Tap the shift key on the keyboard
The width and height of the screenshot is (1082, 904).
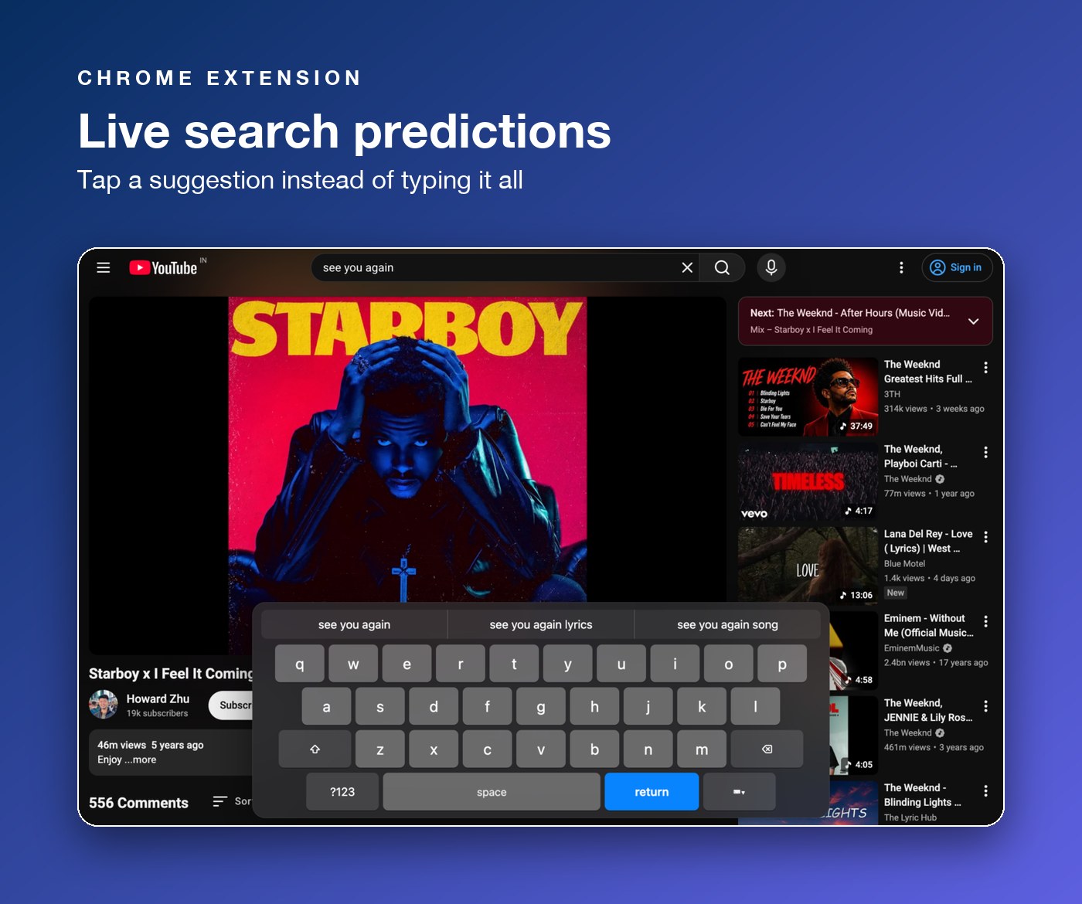click(315, 749)
